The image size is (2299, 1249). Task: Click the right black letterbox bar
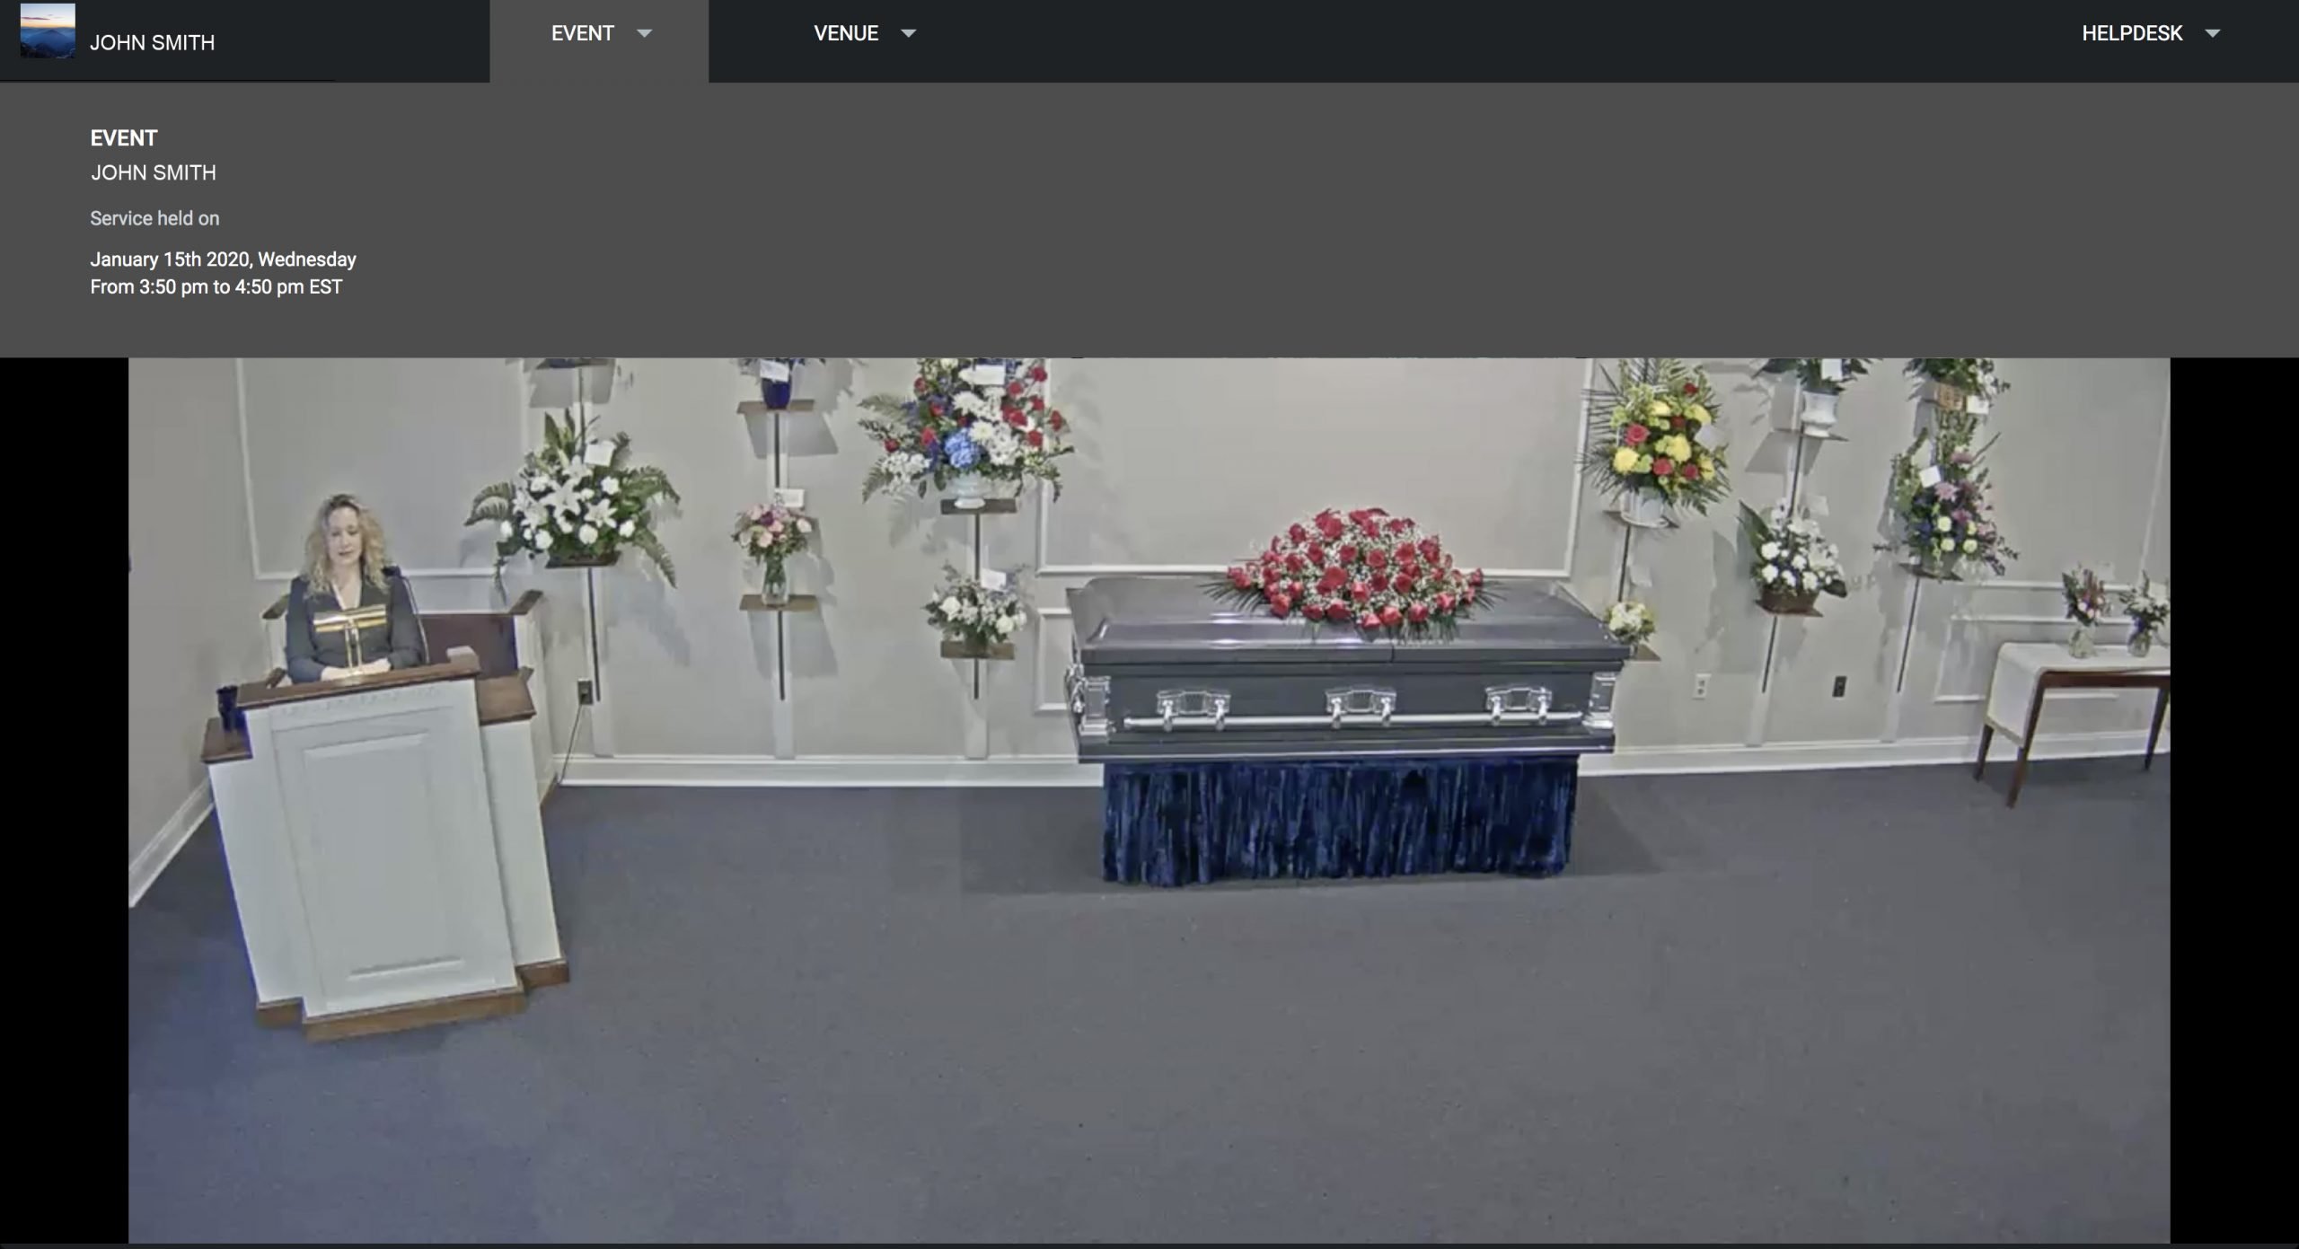coord(2234,799)
